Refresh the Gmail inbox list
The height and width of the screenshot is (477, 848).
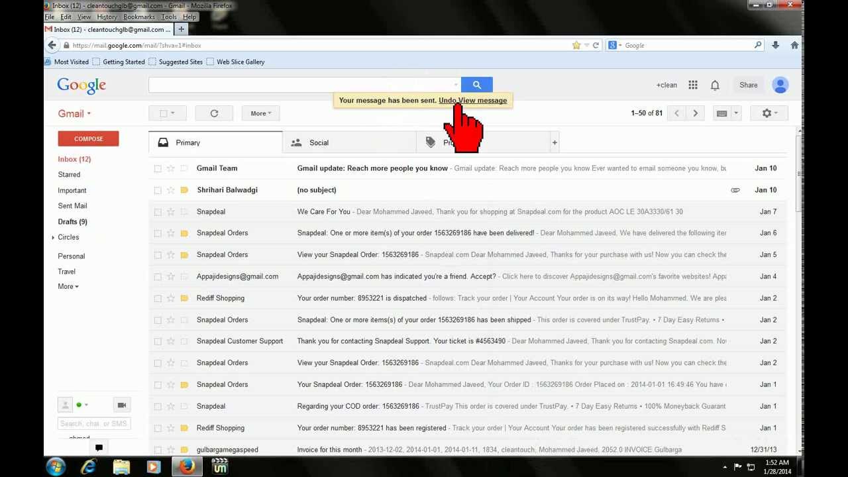click(214, 113)
